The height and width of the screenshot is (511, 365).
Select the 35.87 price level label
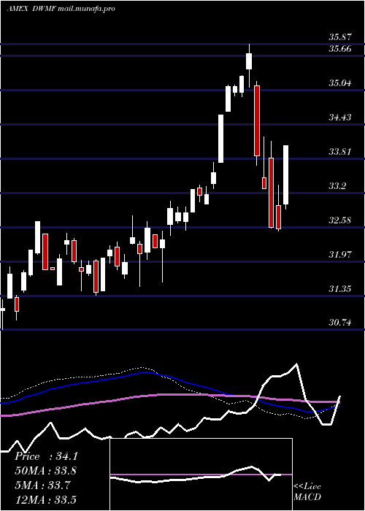[340, 37]
